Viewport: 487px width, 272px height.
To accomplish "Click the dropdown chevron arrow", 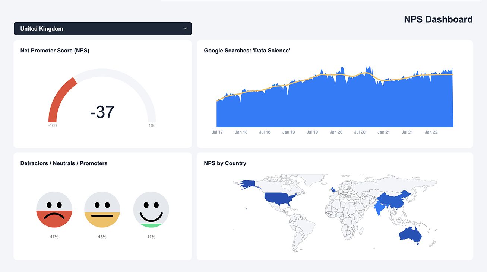I will [185, 29].
